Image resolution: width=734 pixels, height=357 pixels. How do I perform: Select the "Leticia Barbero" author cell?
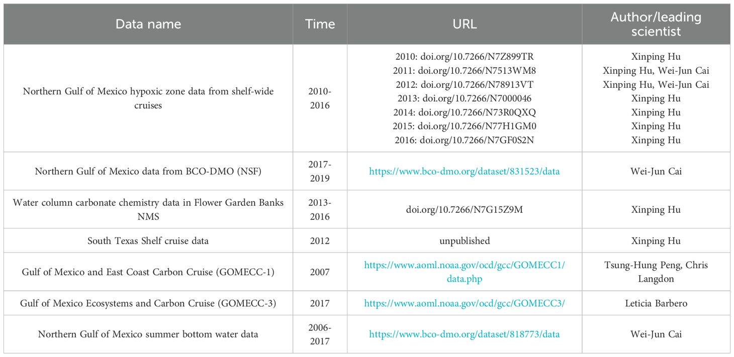tap(656, 303)
